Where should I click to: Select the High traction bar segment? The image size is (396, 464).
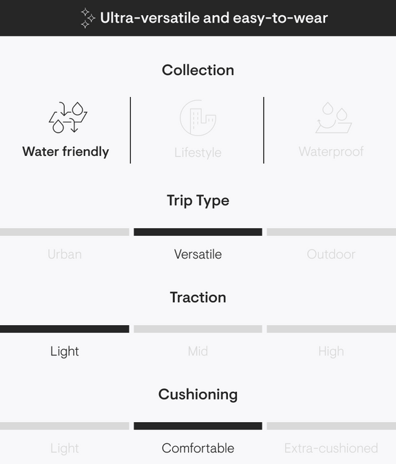(x=331, y=329)
